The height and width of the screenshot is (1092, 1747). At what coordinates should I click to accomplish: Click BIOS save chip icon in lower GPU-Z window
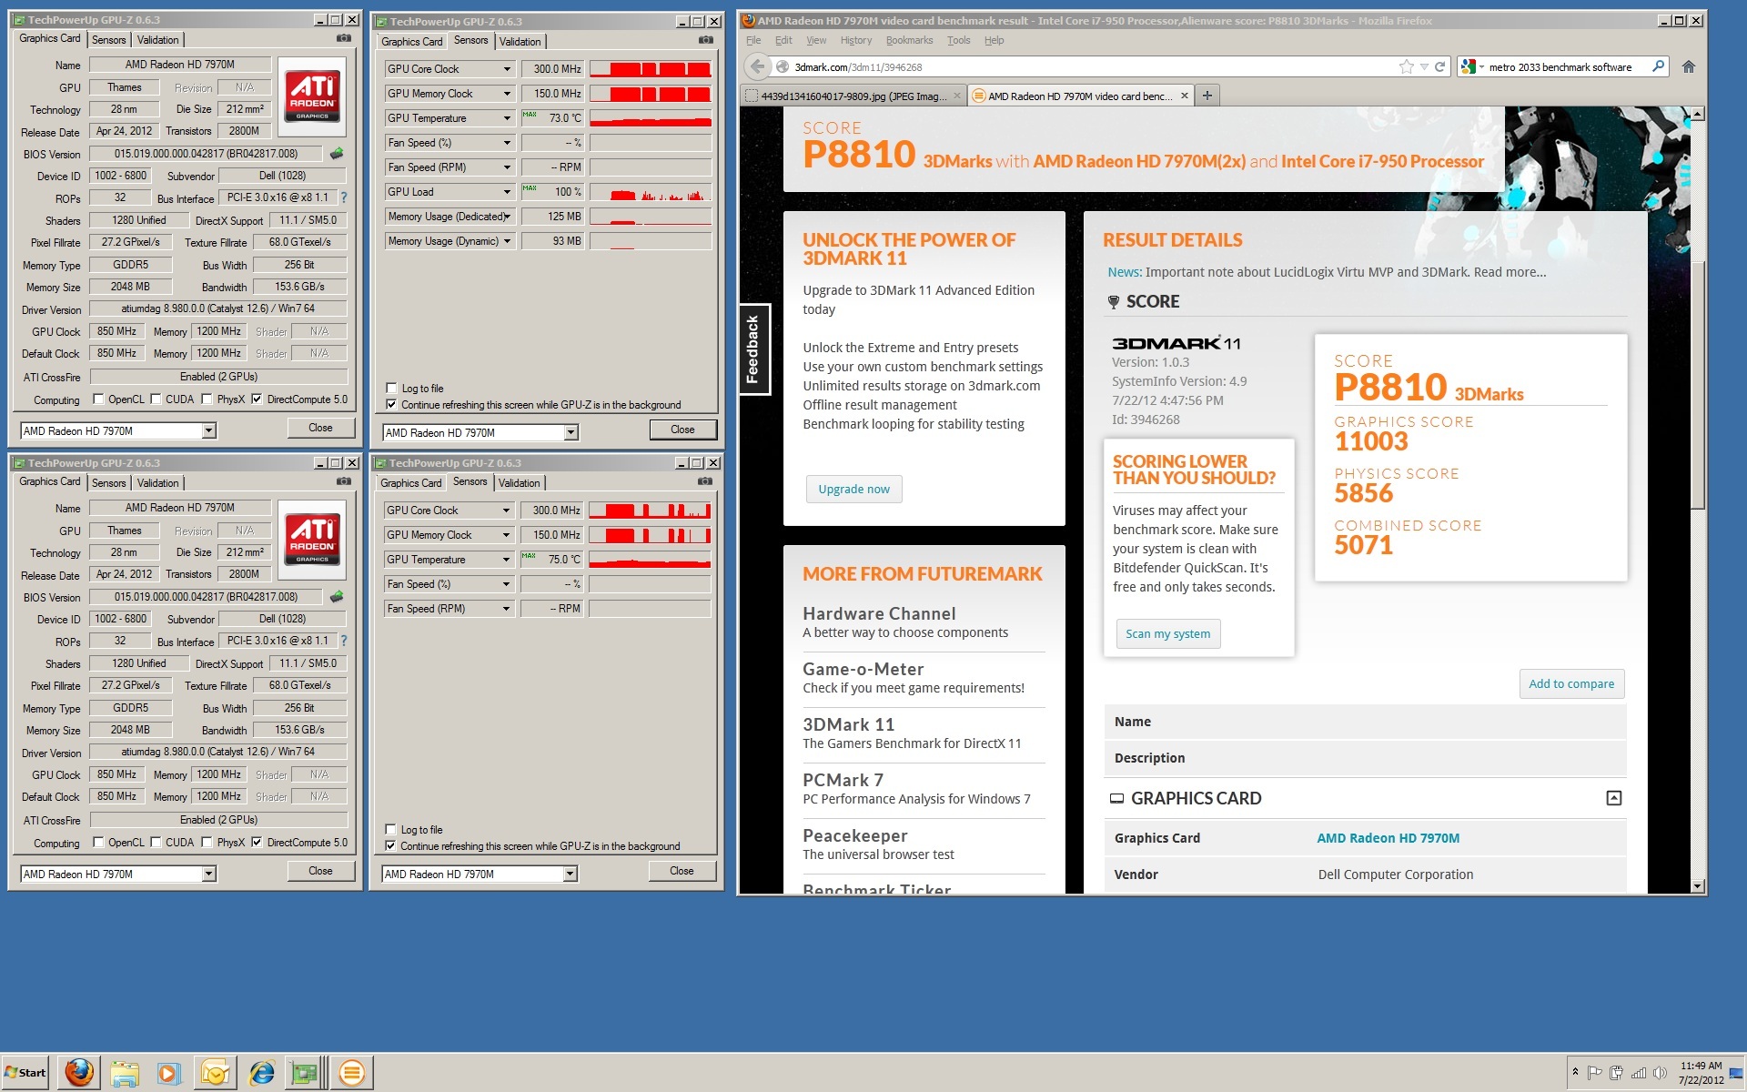click(337, 597)
